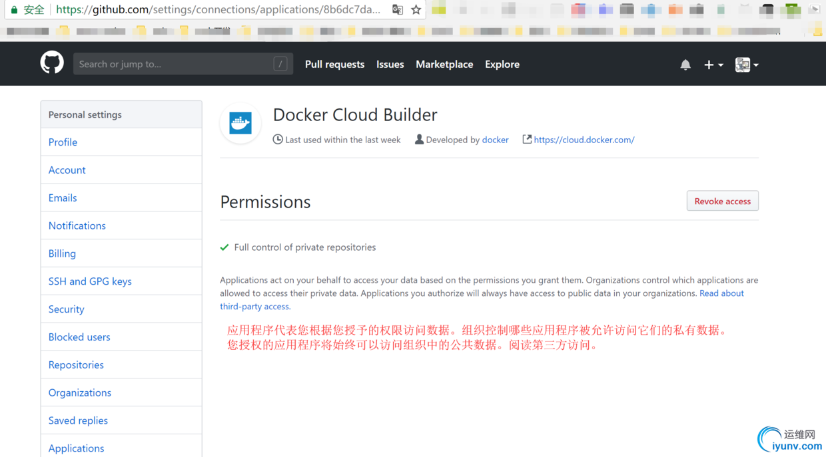Click the external link icon beside cloud.docker.com
This screenshot has width=826, height=457.
(x=527, y=139)
